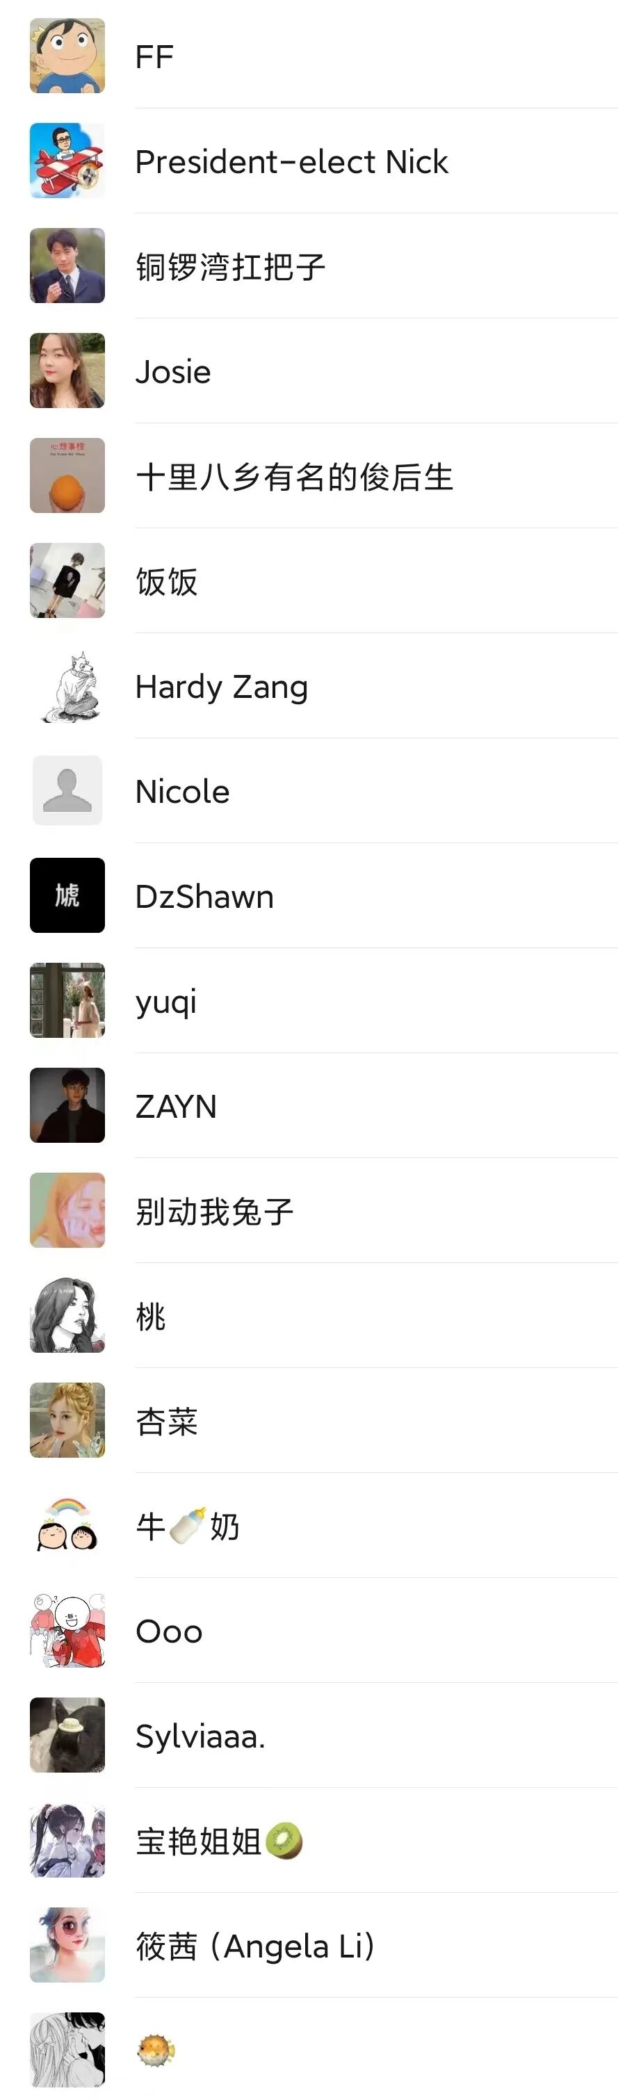Open the contact named with a pufferfish emoji
The height and width of the screenshot is (2100, 618).
pos(309,2049)
